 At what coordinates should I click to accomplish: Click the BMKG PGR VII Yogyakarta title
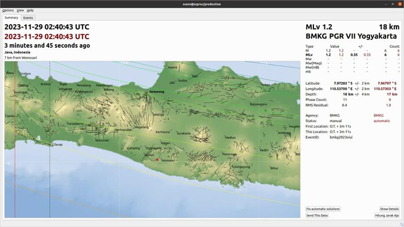351,36
